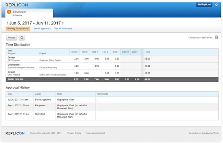223x143 pixels.
Task: Open License Agreement link in footer
Action: tap(96, 133)
